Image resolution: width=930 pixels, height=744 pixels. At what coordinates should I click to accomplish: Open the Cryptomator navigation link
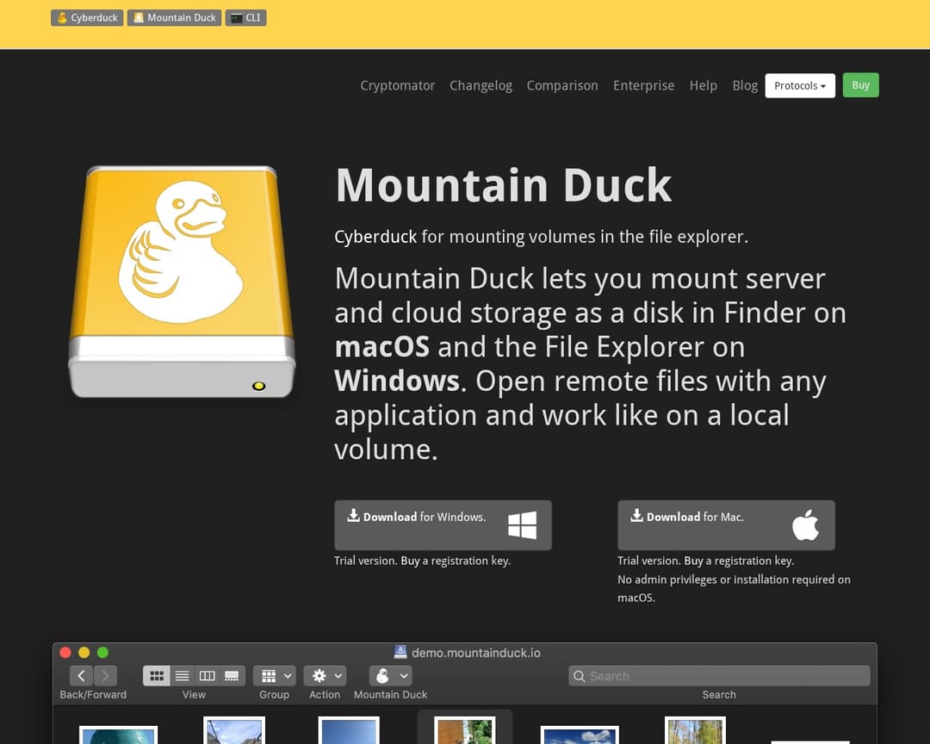(397, 85)
